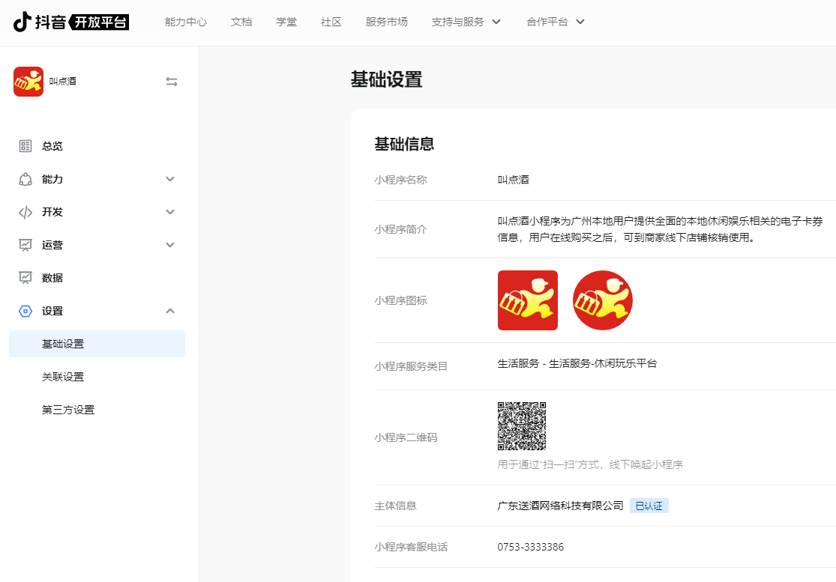836x582 pixels.
Task: Click 生活服务-休闲玩乐平台 category value
Action: coord(577,364)
